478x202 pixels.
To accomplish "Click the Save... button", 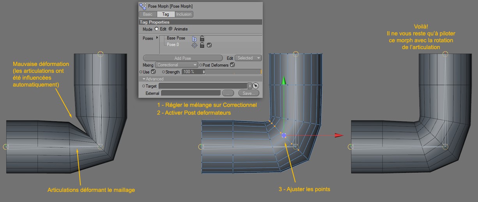I will click(248, 93).
